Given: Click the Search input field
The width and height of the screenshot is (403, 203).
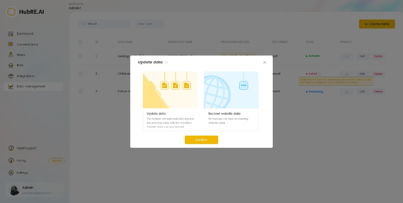Looking at the screenshot, I should (x=104, y=24).
